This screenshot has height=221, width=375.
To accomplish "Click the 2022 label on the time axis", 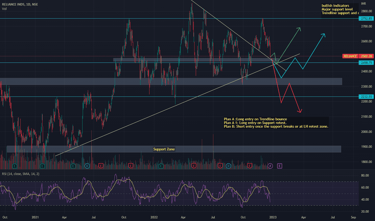I will (x=154, y=217).
